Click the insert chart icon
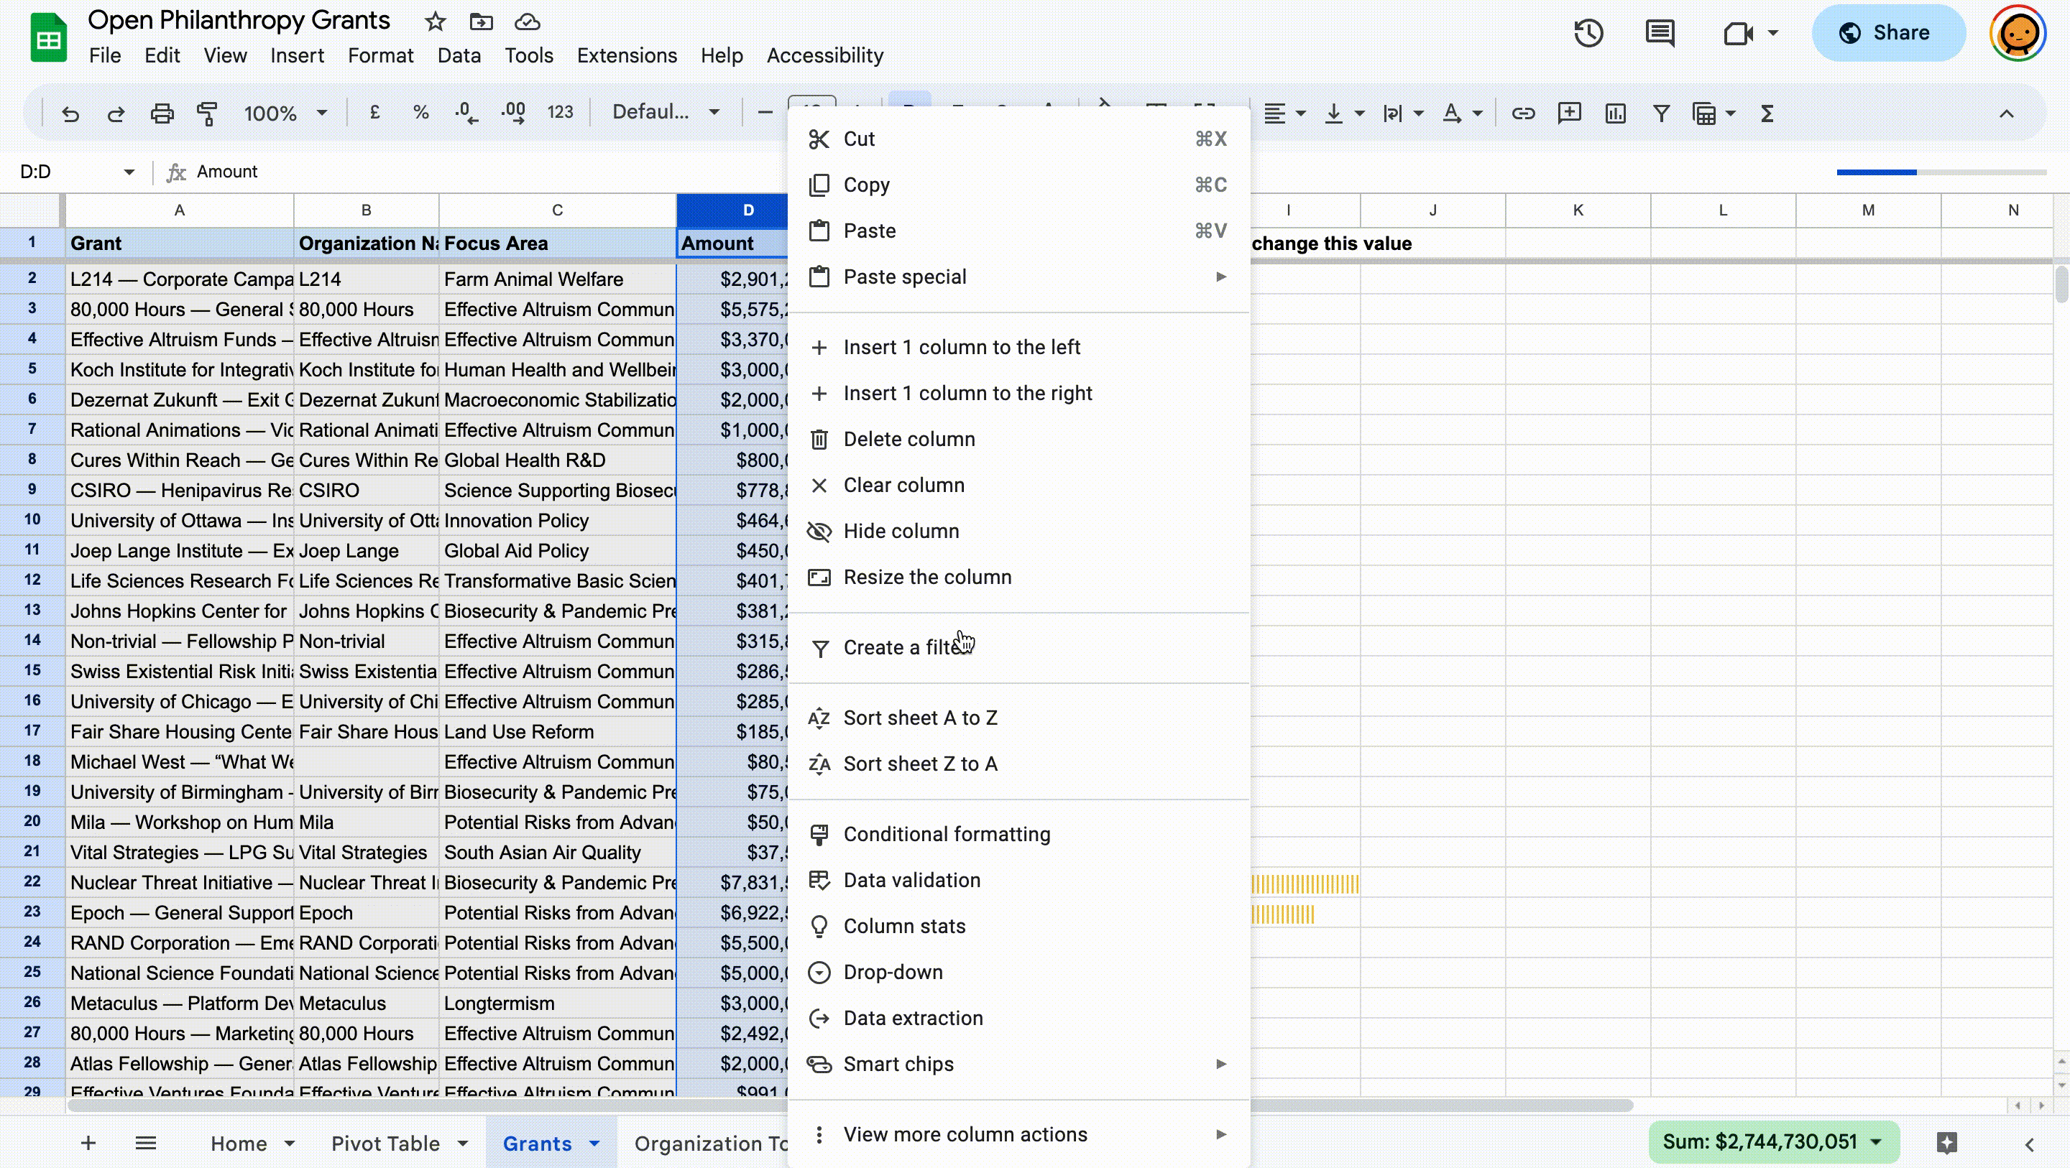The height and width of the screenshot is (1168, 2070). click(x=1614, y=113)
